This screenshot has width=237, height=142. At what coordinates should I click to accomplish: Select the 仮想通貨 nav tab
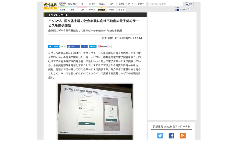pyautogui.click(x=102, y=10)
